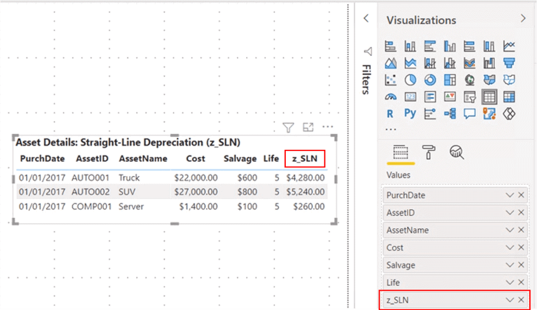Viewport: 537px width, 310px height.
Task: Open the table visual's filter funnel icon
Action: 289,127
